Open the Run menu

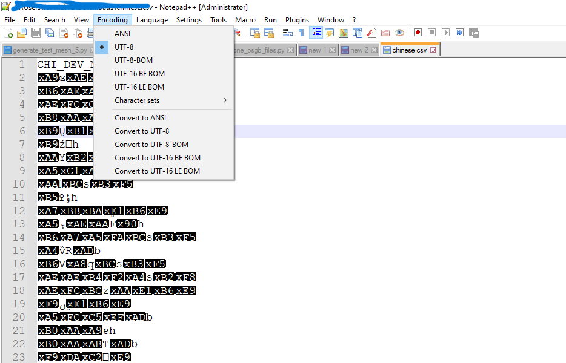[x=270, y=20]
